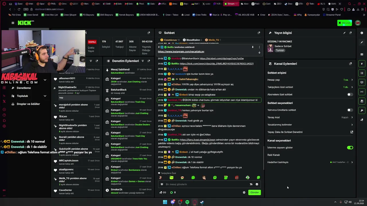The width and height of the screenshot is (367, 206).
Task: Open filter for Denetim Eylemleri
Action: 142,61
